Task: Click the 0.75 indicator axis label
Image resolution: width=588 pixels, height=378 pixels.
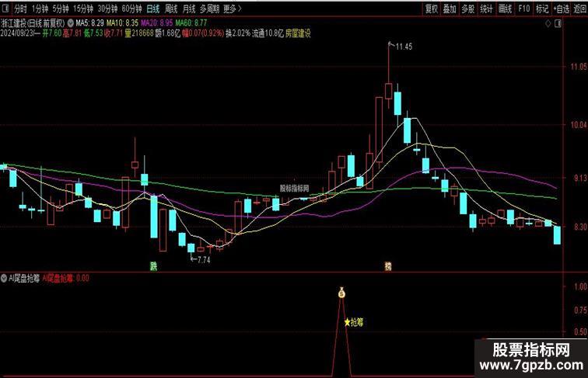Action: (x=580, y=310)
